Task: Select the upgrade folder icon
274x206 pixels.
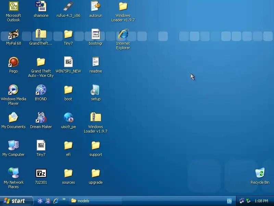Action: 96,173
